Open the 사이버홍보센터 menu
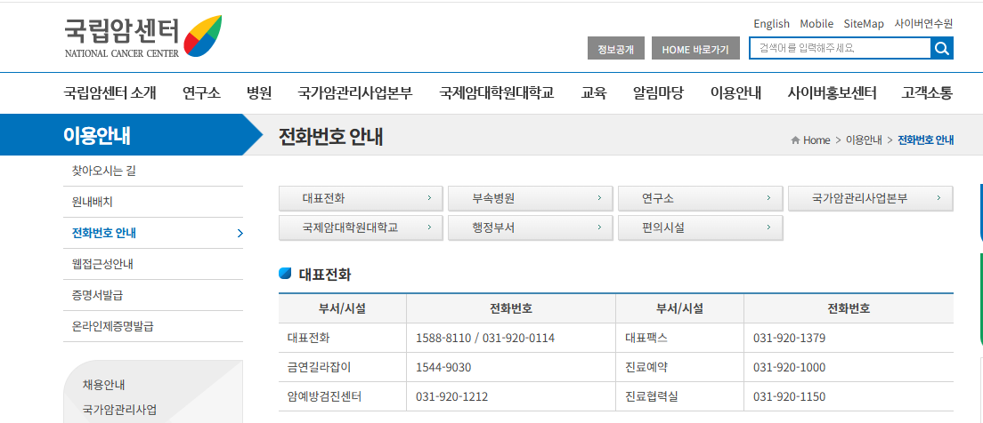983x423 pixels. (x=832, y=93)
